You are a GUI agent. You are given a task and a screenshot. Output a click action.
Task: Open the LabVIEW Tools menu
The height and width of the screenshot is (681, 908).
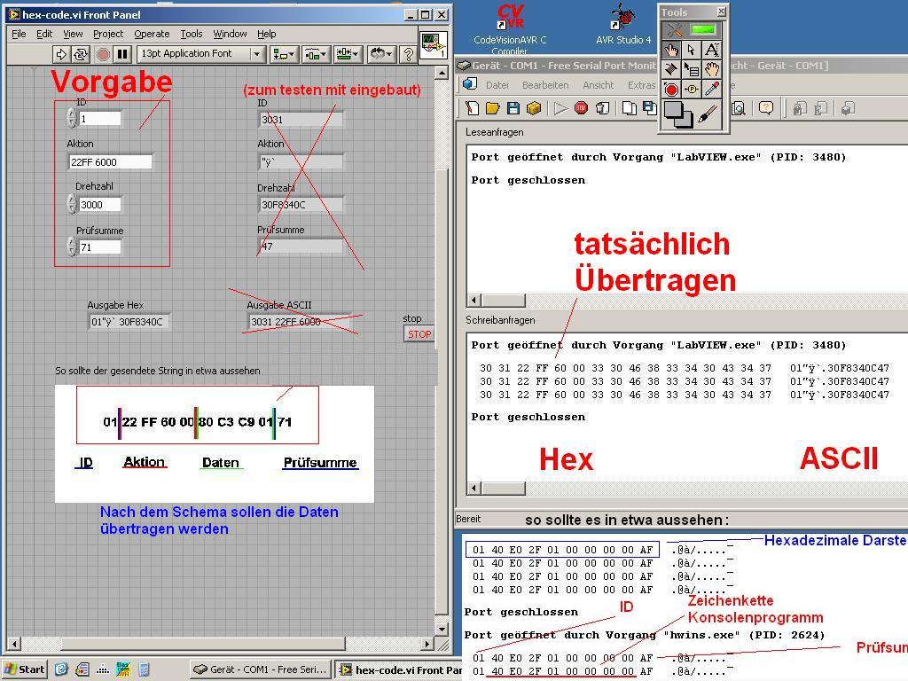(192, 34)
